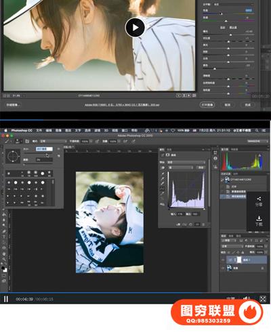Click brush angle and roundness widget
This screenshot has height=332, width=271.
tap(13, 156)
